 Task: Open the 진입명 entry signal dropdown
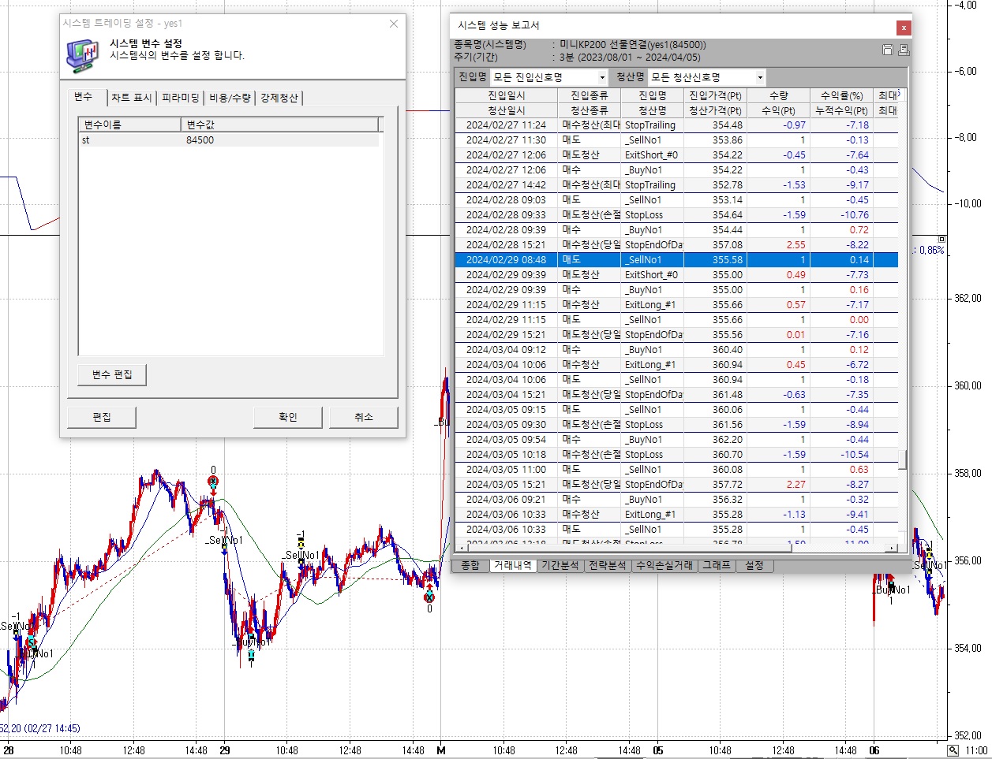(x=602, y=77)
